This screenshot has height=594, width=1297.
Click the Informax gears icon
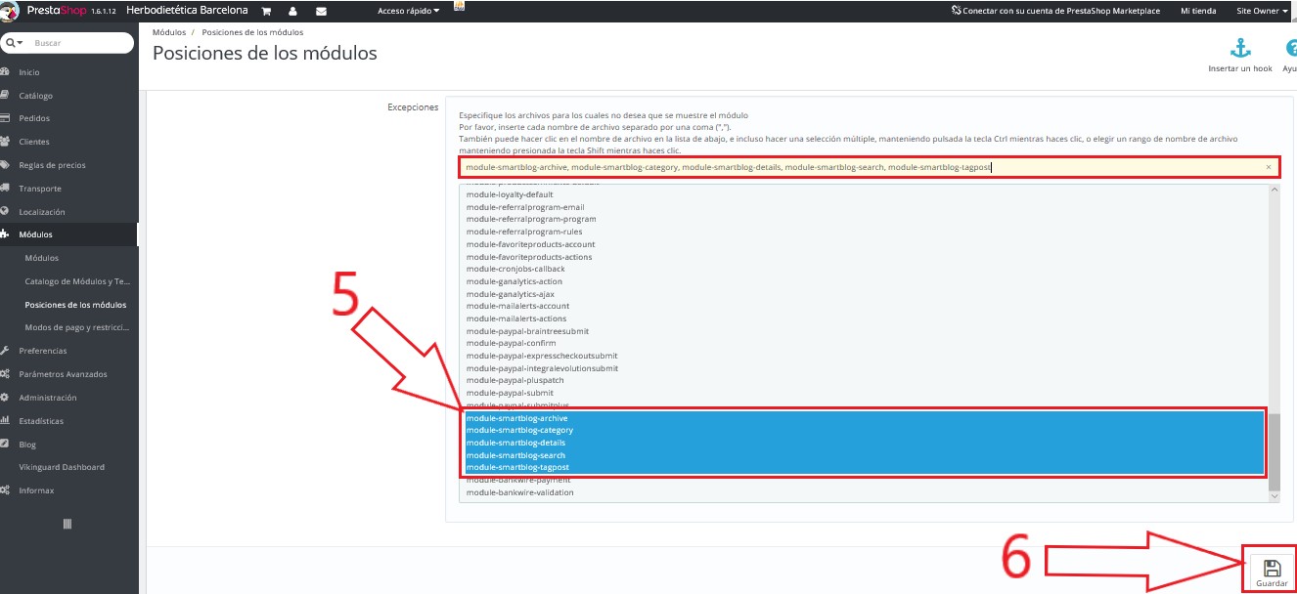pyautogui.click(x=6, y=490)
